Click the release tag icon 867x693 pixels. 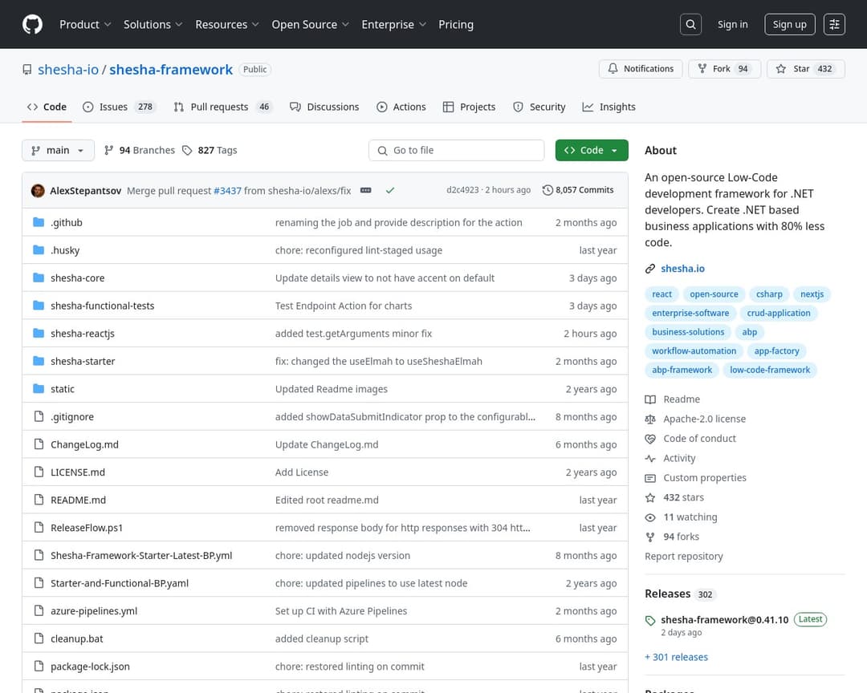pos(650,621)
